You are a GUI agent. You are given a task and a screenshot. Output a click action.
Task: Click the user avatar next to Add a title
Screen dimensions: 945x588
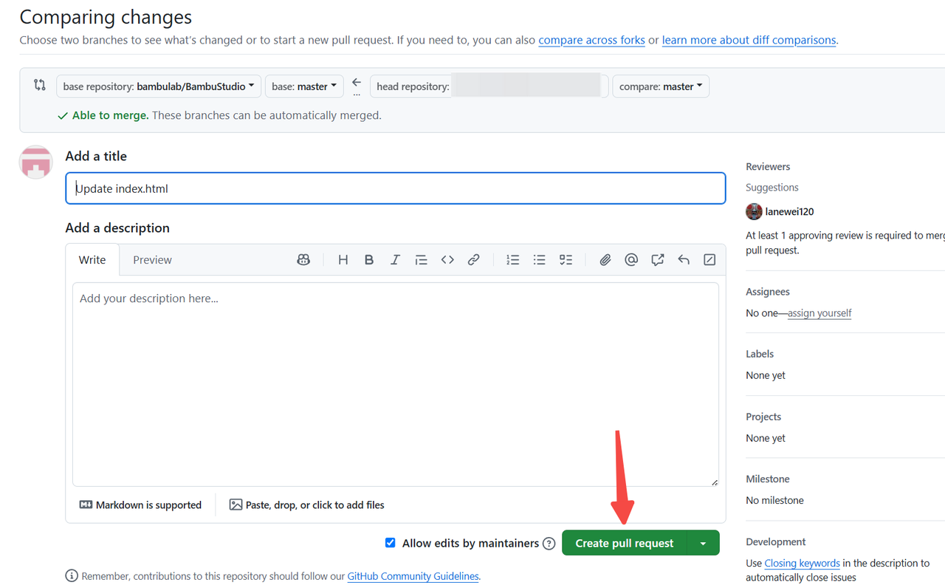35,162
